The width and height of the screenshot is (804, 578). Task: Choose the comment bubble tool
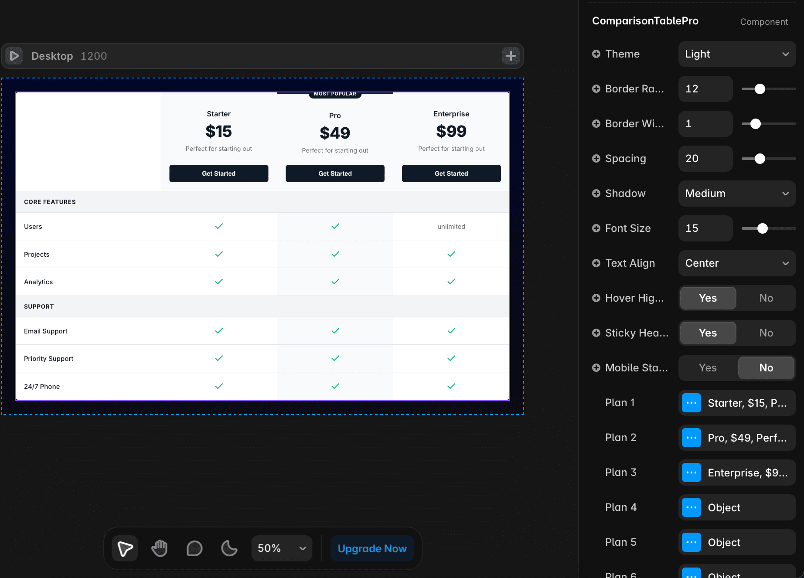[194, 548]
